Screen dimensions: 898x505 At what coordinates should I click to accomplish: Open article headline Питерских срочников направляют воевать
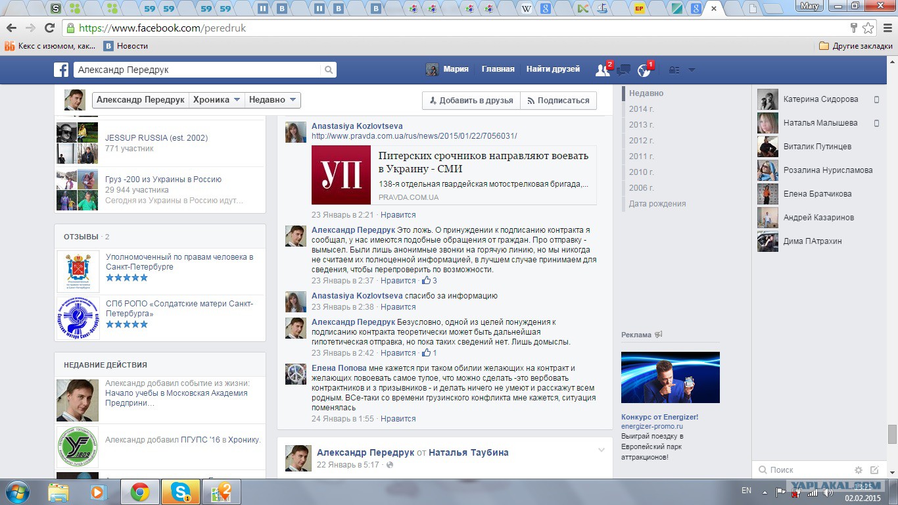pos(483,162)
